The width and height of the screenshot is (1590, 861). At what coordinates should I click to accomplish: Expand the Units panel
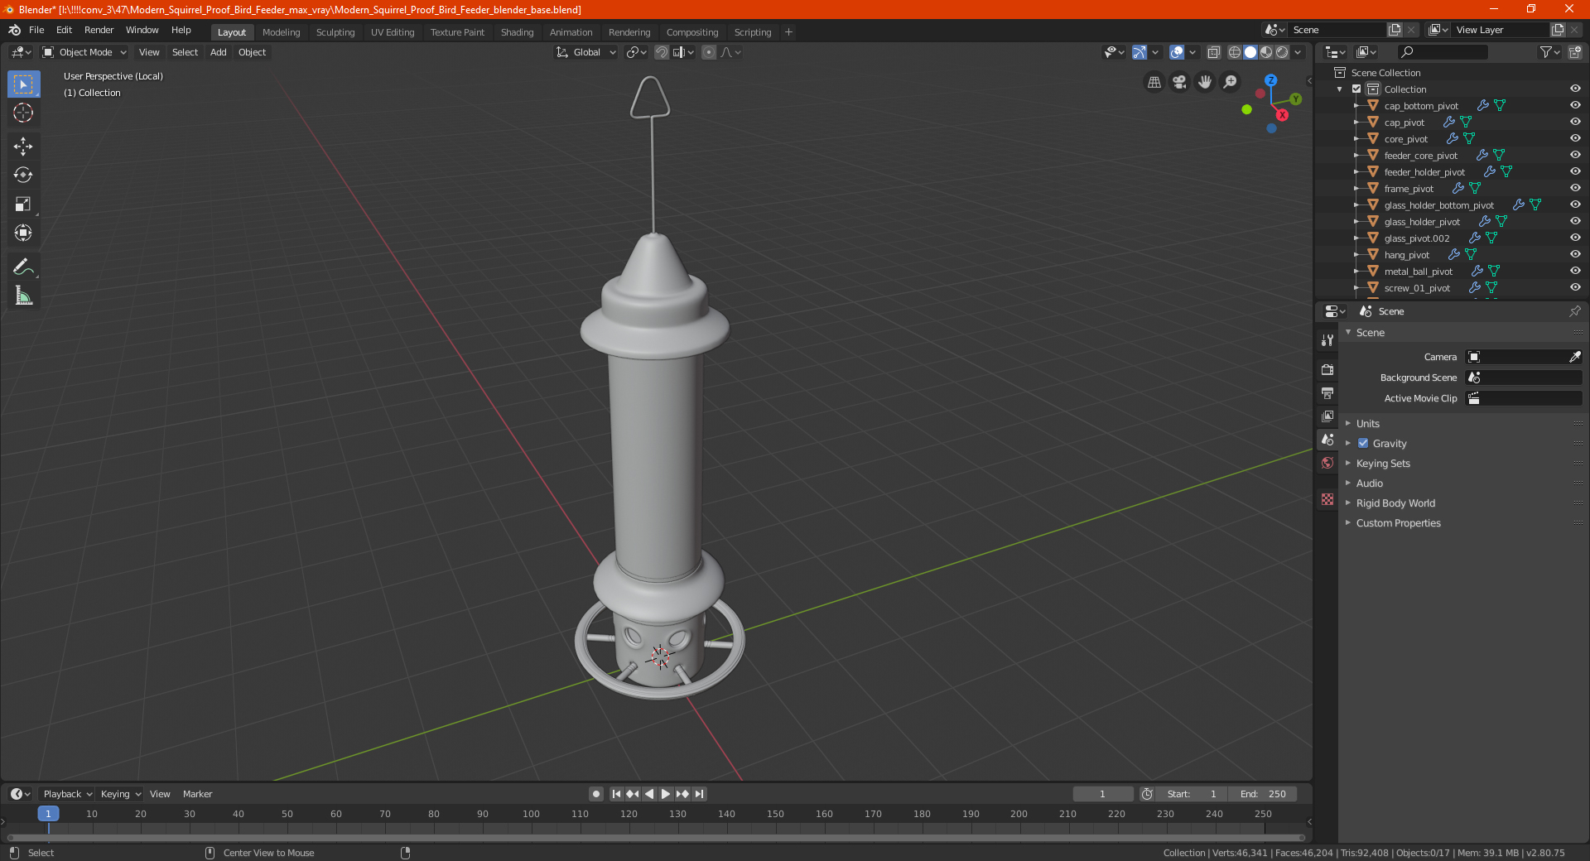point(1367,423)
